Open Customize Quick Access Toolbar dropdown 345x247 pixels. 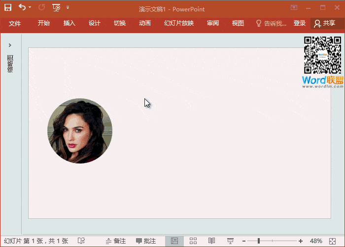coord(68,7)
